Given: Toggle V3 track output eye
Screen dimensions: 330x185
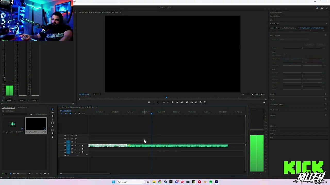Looking at the screenshot, I should (76, 135).
